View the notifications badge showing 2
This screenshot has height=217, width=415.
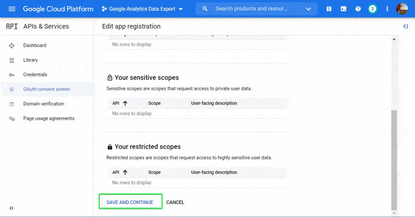372,9
